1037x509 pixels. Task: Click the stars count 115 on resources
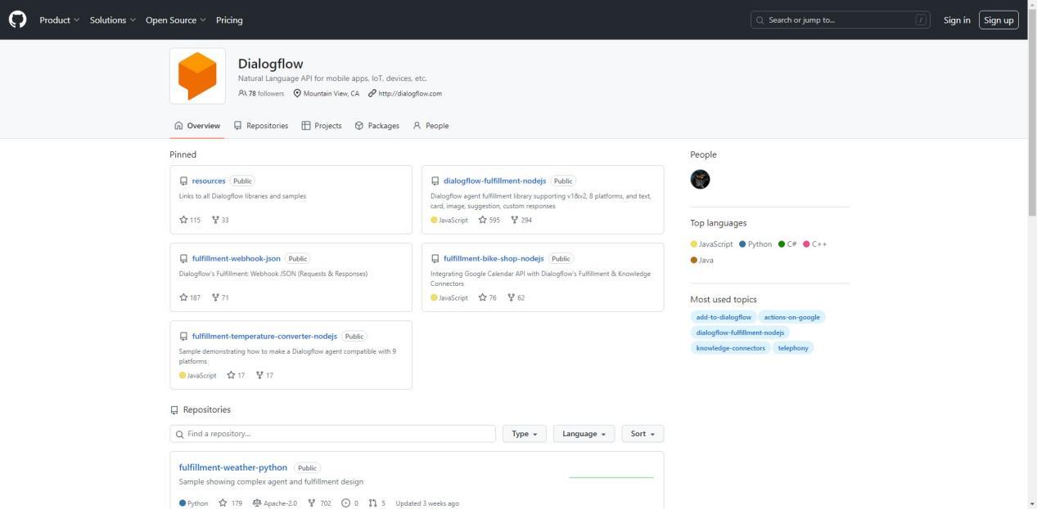coord(190,220)
